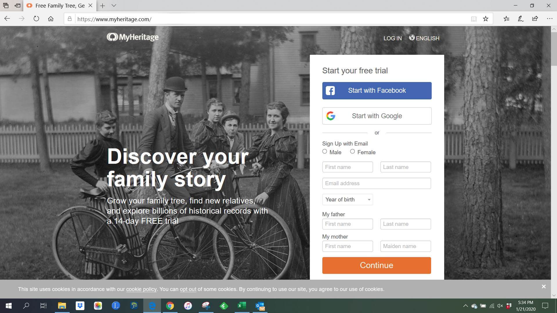The height and width of the screenshot is (313, 557).
Task: Click My father First name field
Action: click(348, 224)
